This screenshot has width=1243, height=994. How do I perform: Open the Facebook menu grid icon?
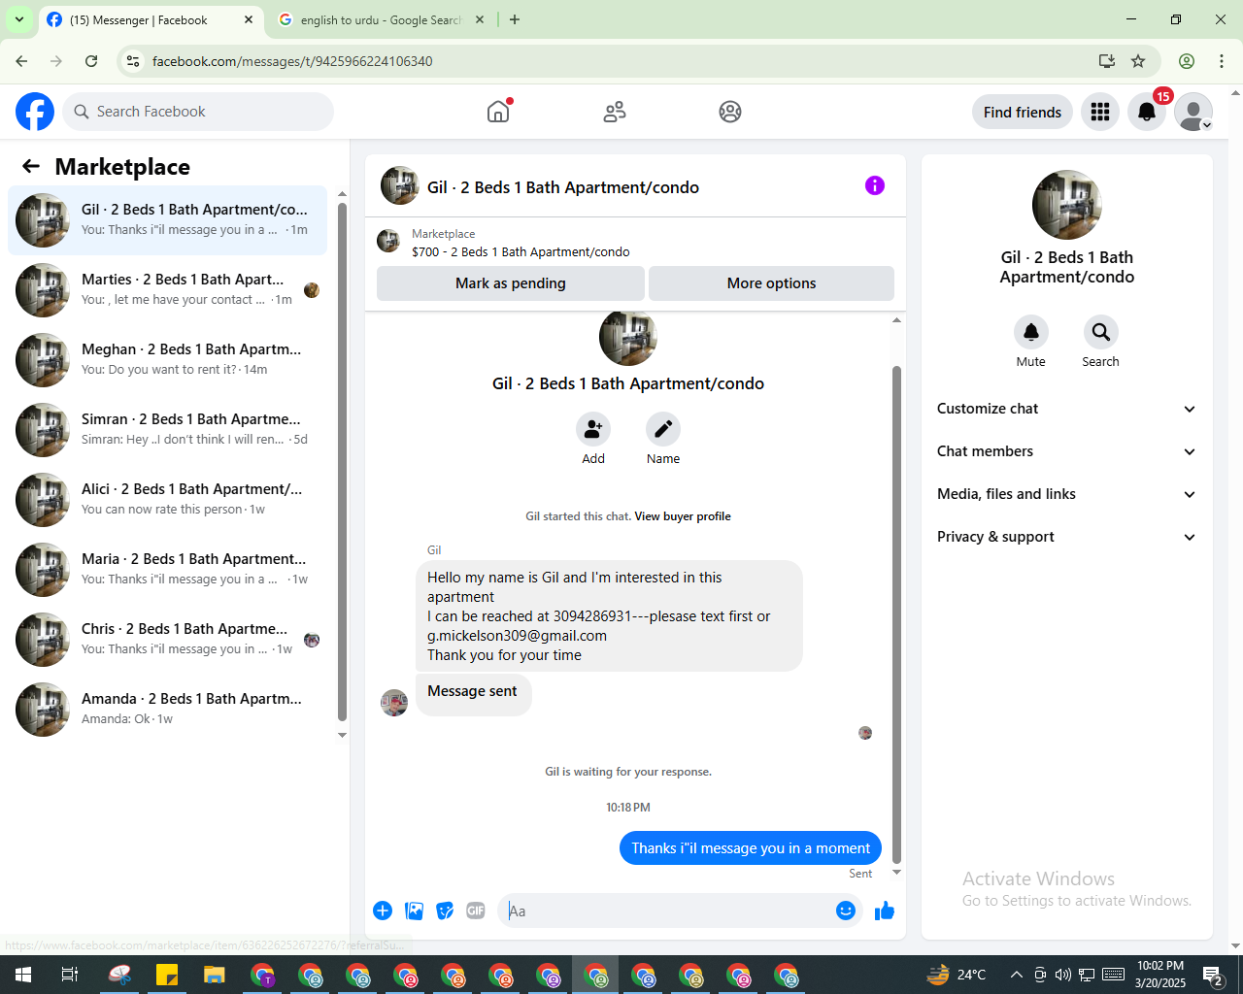pos(1100,112)
